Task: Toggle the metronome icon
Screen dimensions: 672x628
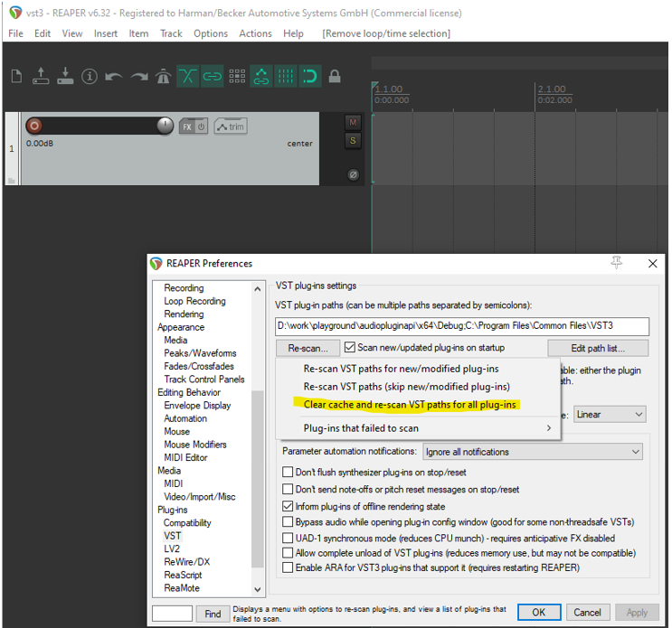Action: (164, 76)
